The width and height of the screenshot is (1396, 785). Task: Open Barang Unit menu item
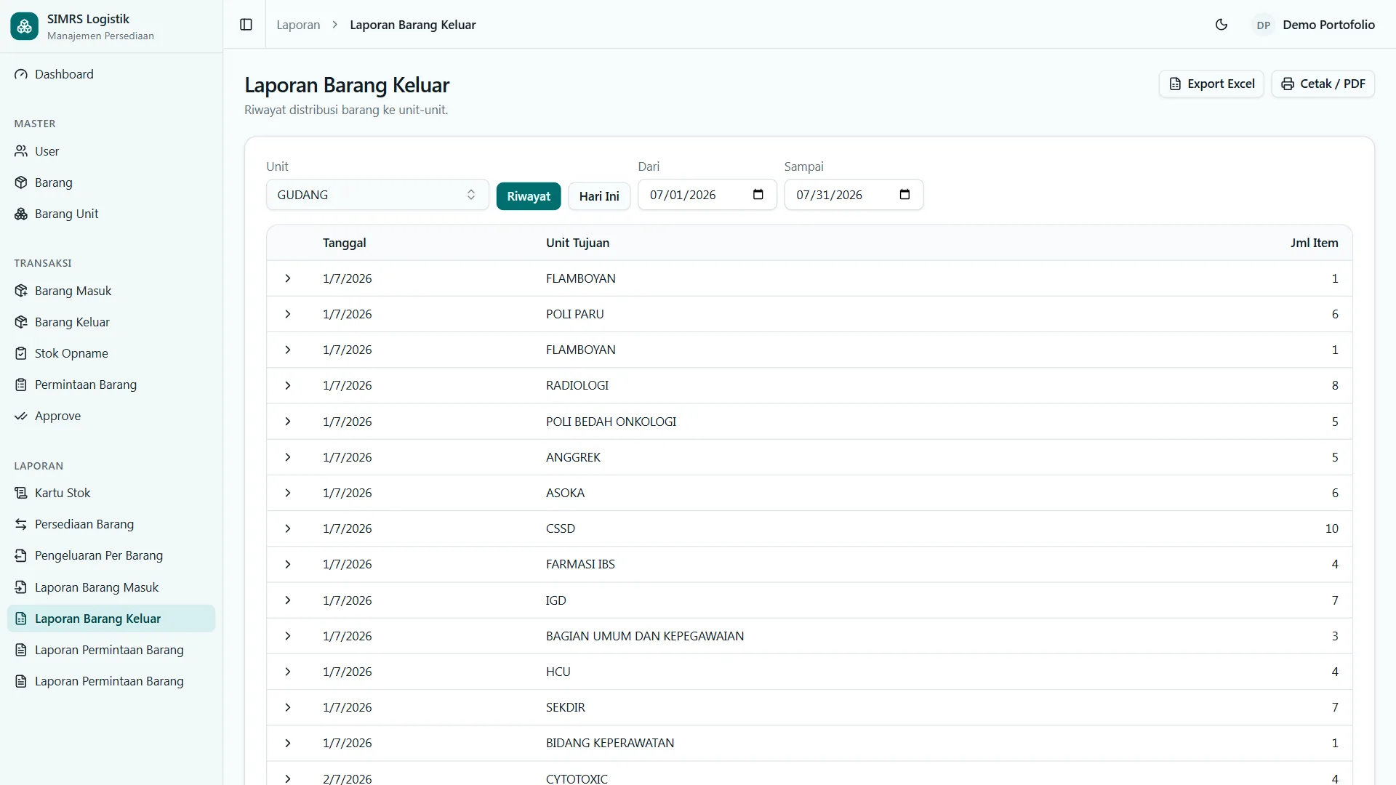click(111, 214)
